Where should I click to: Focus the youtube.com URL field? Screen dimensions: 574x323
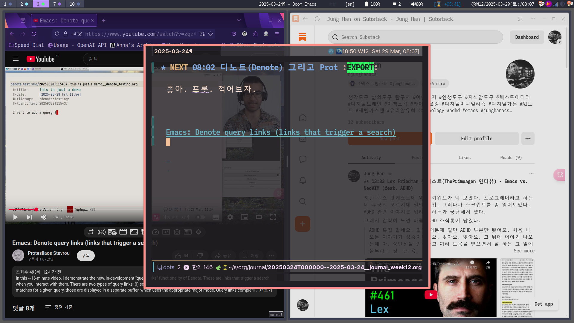tap(141, 34)
